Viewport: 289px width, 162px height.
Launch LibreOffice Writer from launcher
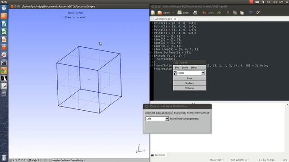tap(4, 24)
